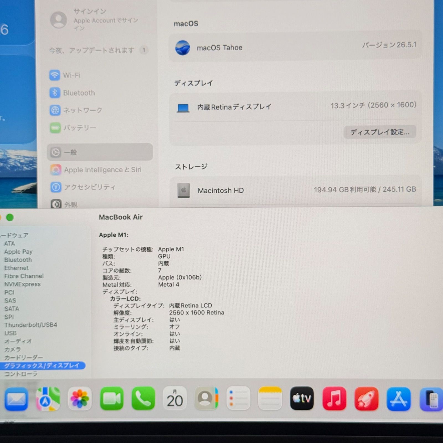Select USB in hardware list
The height and width of the screenshot is (443, 443).
click(x=11, y=333)
